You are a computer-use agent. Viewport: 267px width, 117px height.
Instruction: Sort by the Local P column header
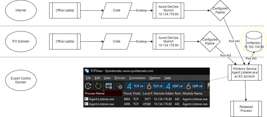(147, 93)
